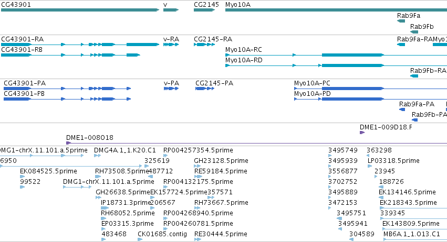Click the v-RA transcript label
Viewport: 447px width, 242px height.
pos(171,39)
